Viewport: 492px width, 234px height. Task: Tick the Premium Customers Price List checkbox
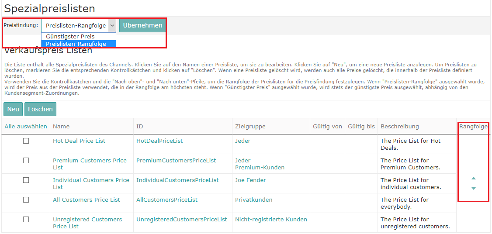[26, 161]
